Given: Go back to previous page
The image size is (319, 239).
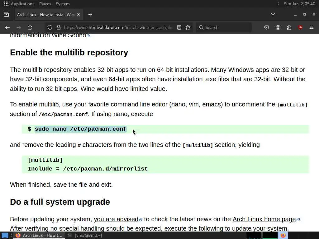Looking at the screenshot, I should coord(7,27).
